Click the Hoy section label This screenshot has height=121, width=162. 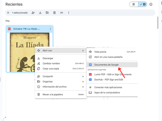pos(8,21)
